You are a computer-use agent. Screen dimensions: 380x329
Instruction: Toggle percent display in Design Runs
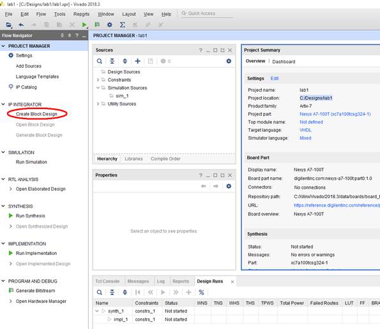point(201,293)
